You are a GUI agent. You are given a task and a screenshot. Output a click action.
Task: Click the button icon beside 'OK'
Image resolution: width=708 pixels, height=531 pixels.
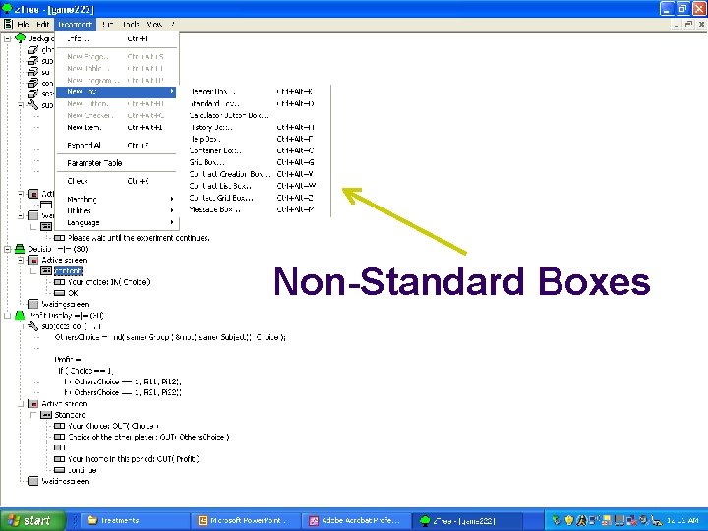click(59, 293)
